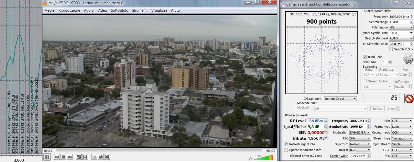Adjust the Point size stepper
This screenshot has height=162, width=414.
point(389,62)
